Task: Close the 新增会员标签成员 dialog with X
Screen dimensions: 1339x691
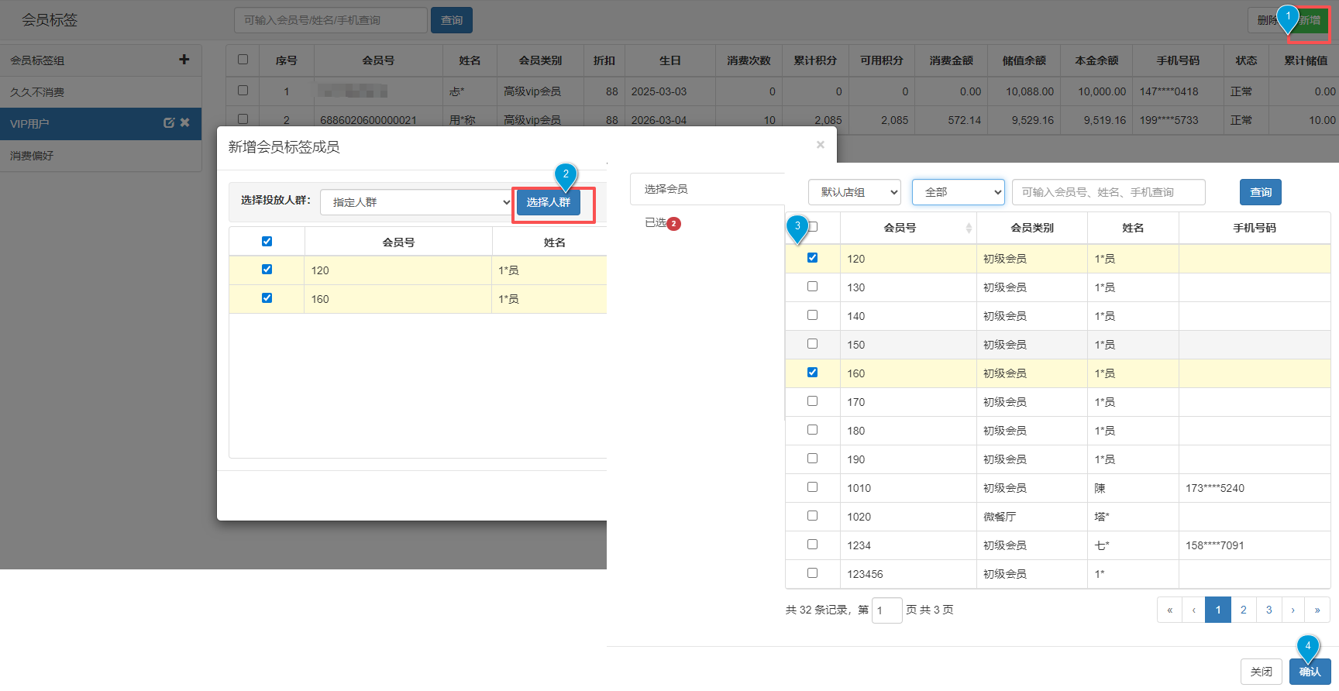Action: coord(820,145)
